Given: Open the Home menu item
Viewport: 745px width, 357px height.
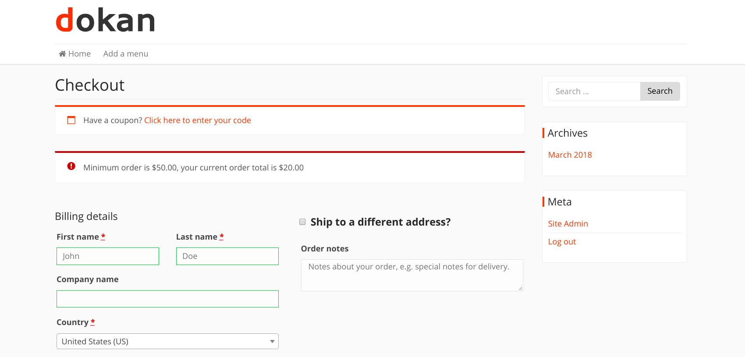Looking at the screenshot, I should pyautogui.click(x=75, y=53).
